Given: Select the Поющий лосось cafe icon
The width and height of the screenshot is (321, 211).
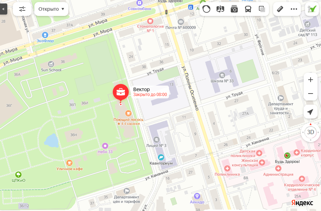Looking at the screenshot, I should click(x=128, y=113).
